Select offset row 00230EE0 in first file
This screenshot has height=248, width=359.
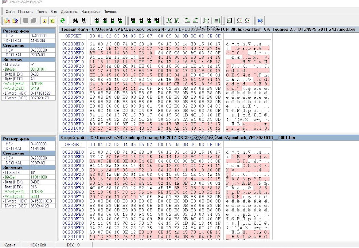[73, 48]
